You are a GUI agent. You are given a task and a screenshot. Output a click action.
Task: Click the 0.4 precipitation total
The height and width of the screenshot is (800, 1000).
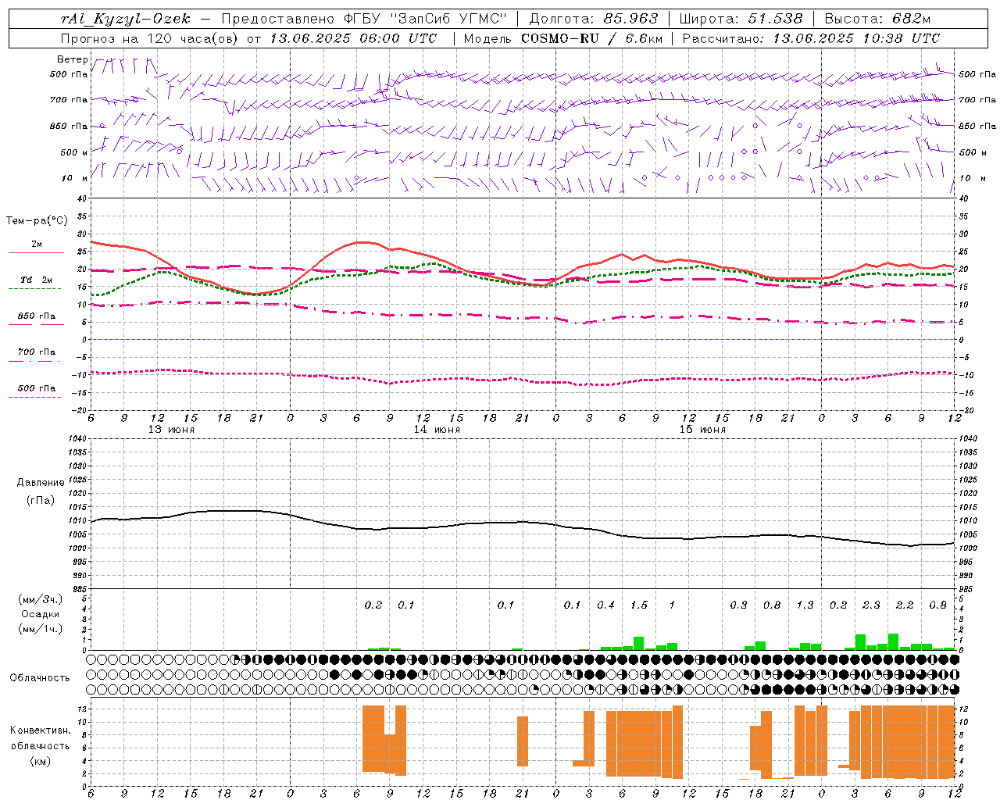coord(605,605)
